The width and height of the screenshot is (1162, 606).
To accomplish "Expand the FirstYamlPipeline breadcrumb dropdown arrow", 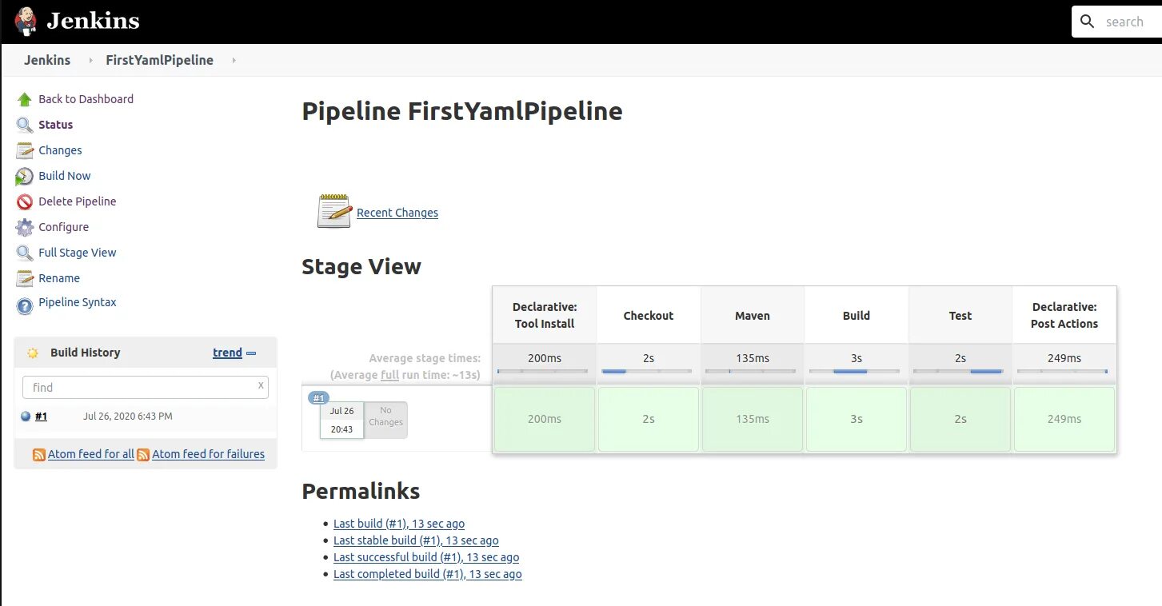I will click(x=234, y=61).
